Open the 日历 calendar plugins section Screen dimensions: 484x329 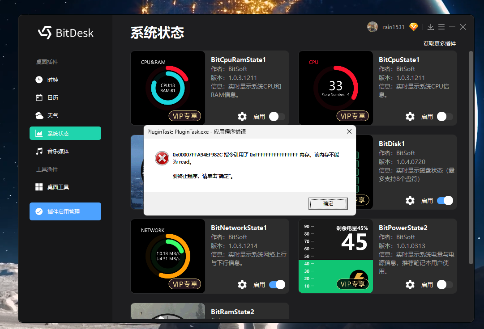click(x=65, y=97)
